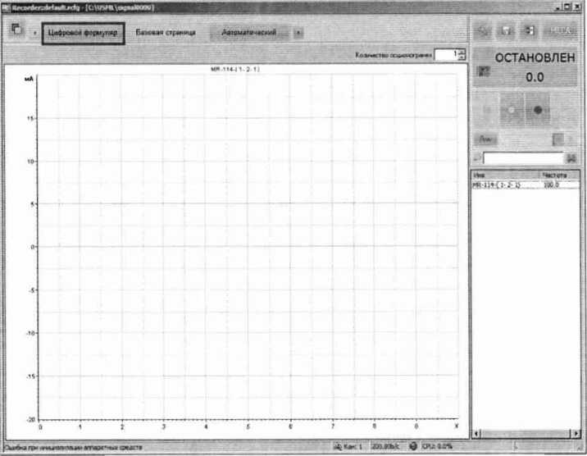Screen dimensions: 587x456
Task: Open the dropdown arrow beside the page layout icon
Action: click(x=34, y=33)
